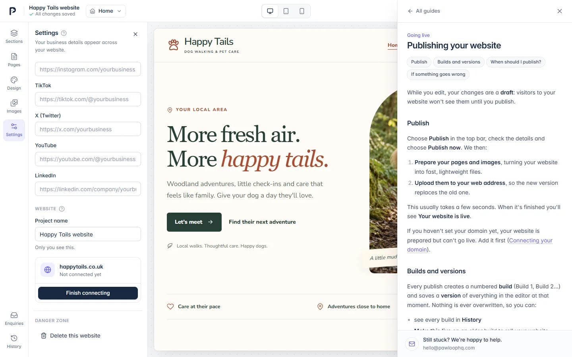Switch to tablet preview
The image size is (572, 357).
(x=286, y=11)
